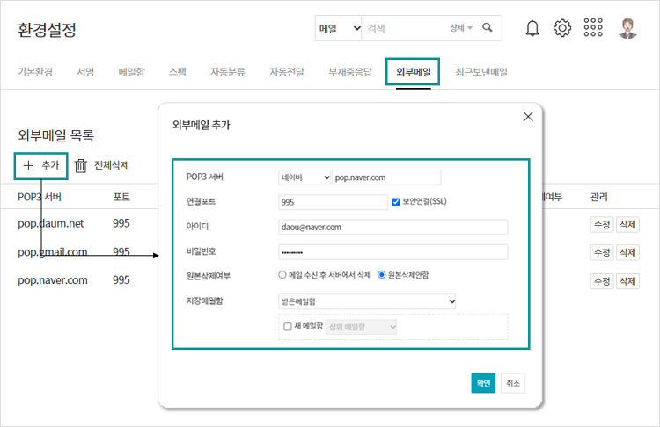Open settings via the gear icon
This screenshot has height=427, width=660.
(562, 28)
